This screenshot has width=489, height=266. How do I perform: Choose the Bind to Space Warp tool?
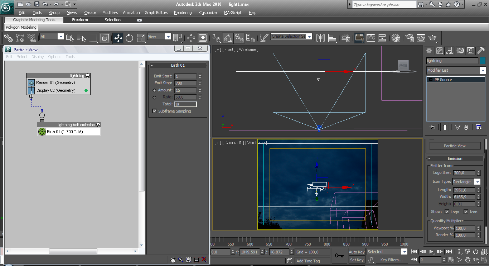32,38
